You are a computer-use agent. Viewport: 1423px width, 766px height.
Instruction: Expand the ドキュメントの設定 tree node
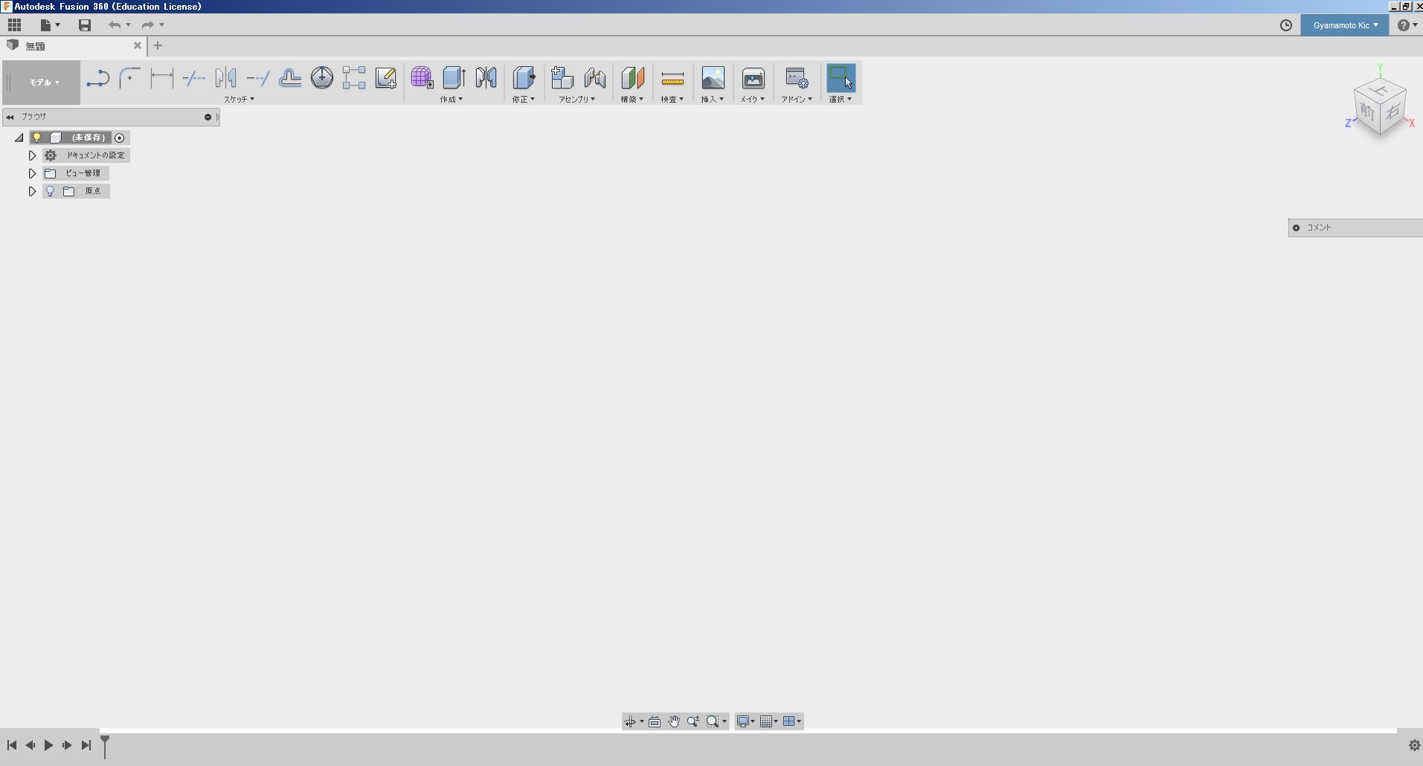32,155
